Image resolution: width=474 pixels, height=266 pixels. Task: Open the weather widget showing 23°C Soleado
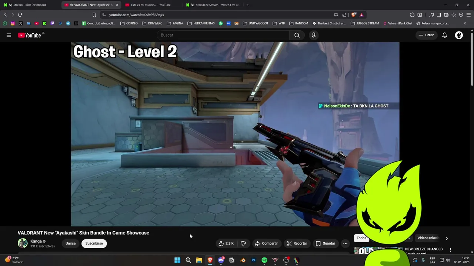pyautogui.click(x=14, y=260)
